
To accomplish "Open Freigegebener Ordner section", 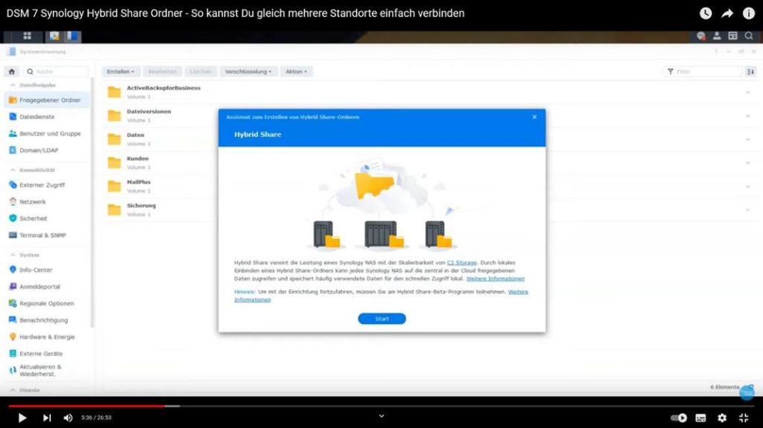I will (47, 100).
